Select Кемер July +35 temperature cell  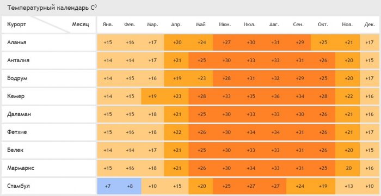(250, 96)
